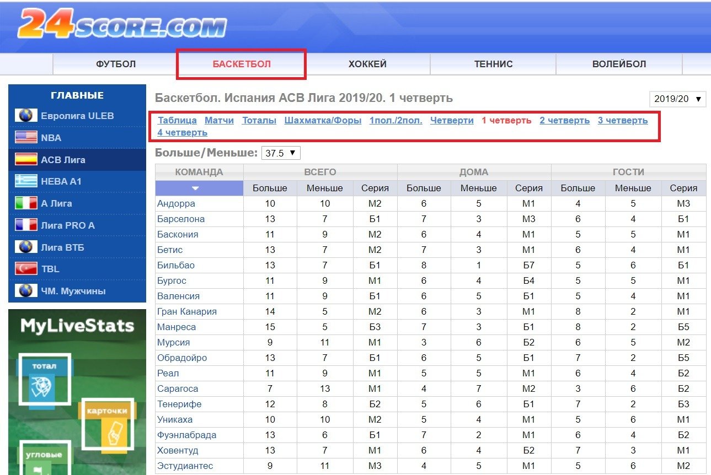Open the Бетис team link
711x475 pixels.
[170, 250]
